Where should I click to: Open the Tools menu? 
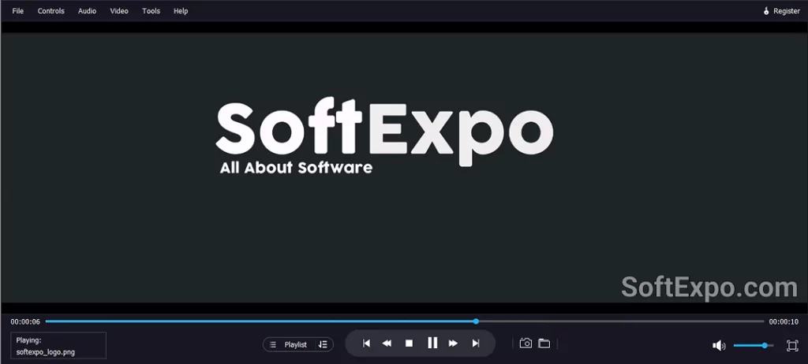151,11
